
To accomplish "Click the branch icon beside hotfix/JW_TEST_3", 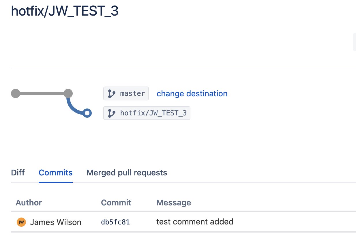I will pos(112,113).
